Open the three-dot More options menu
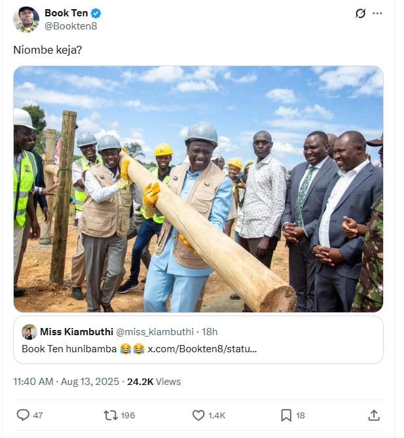This screenshot has height=438, width=404. (x=377, y=14)
